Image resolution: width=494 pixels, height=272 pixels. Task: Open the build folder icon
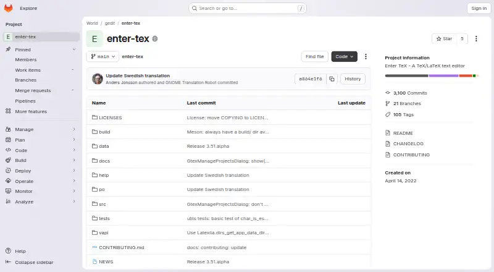click(94, 132)
